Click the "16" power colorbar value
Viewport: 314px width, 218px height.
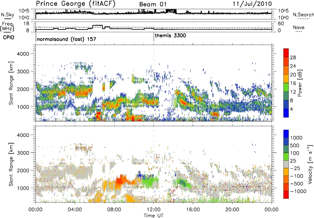click(x=293, y=83)
